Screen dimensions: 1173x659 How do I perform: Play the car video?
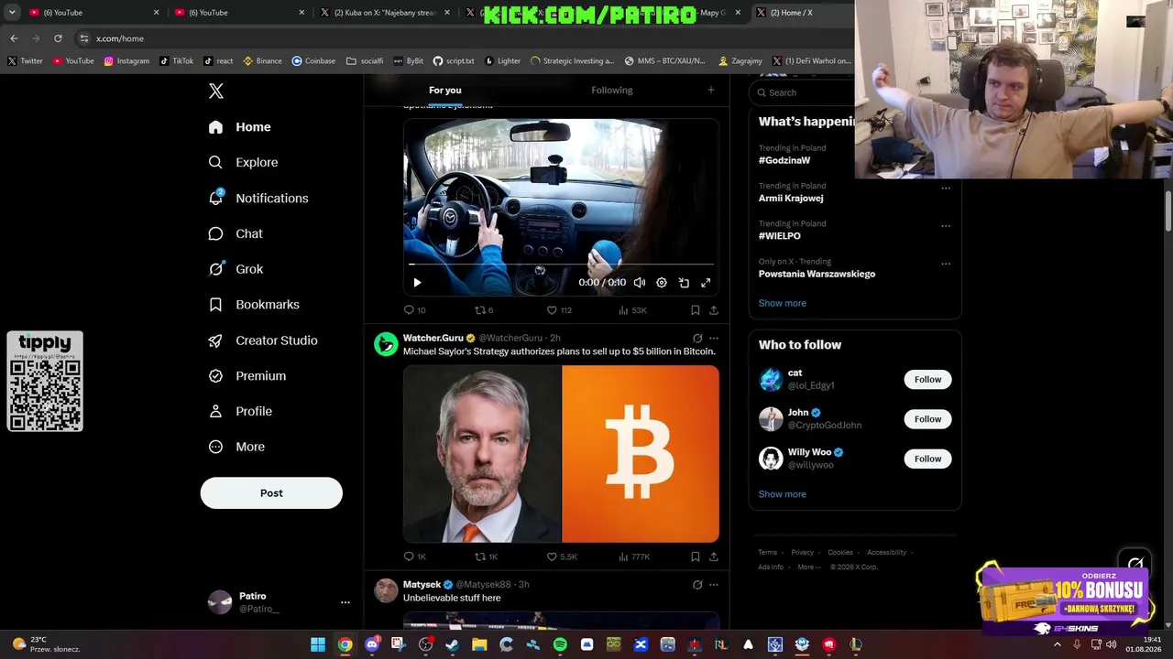click(417, 283)
